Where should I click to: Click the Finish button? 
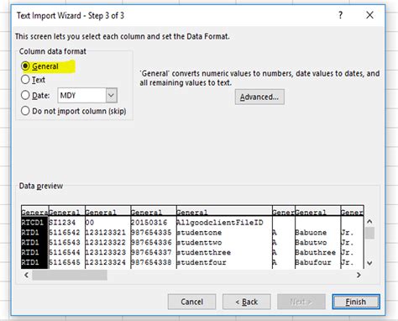click(x=356, y=302)
